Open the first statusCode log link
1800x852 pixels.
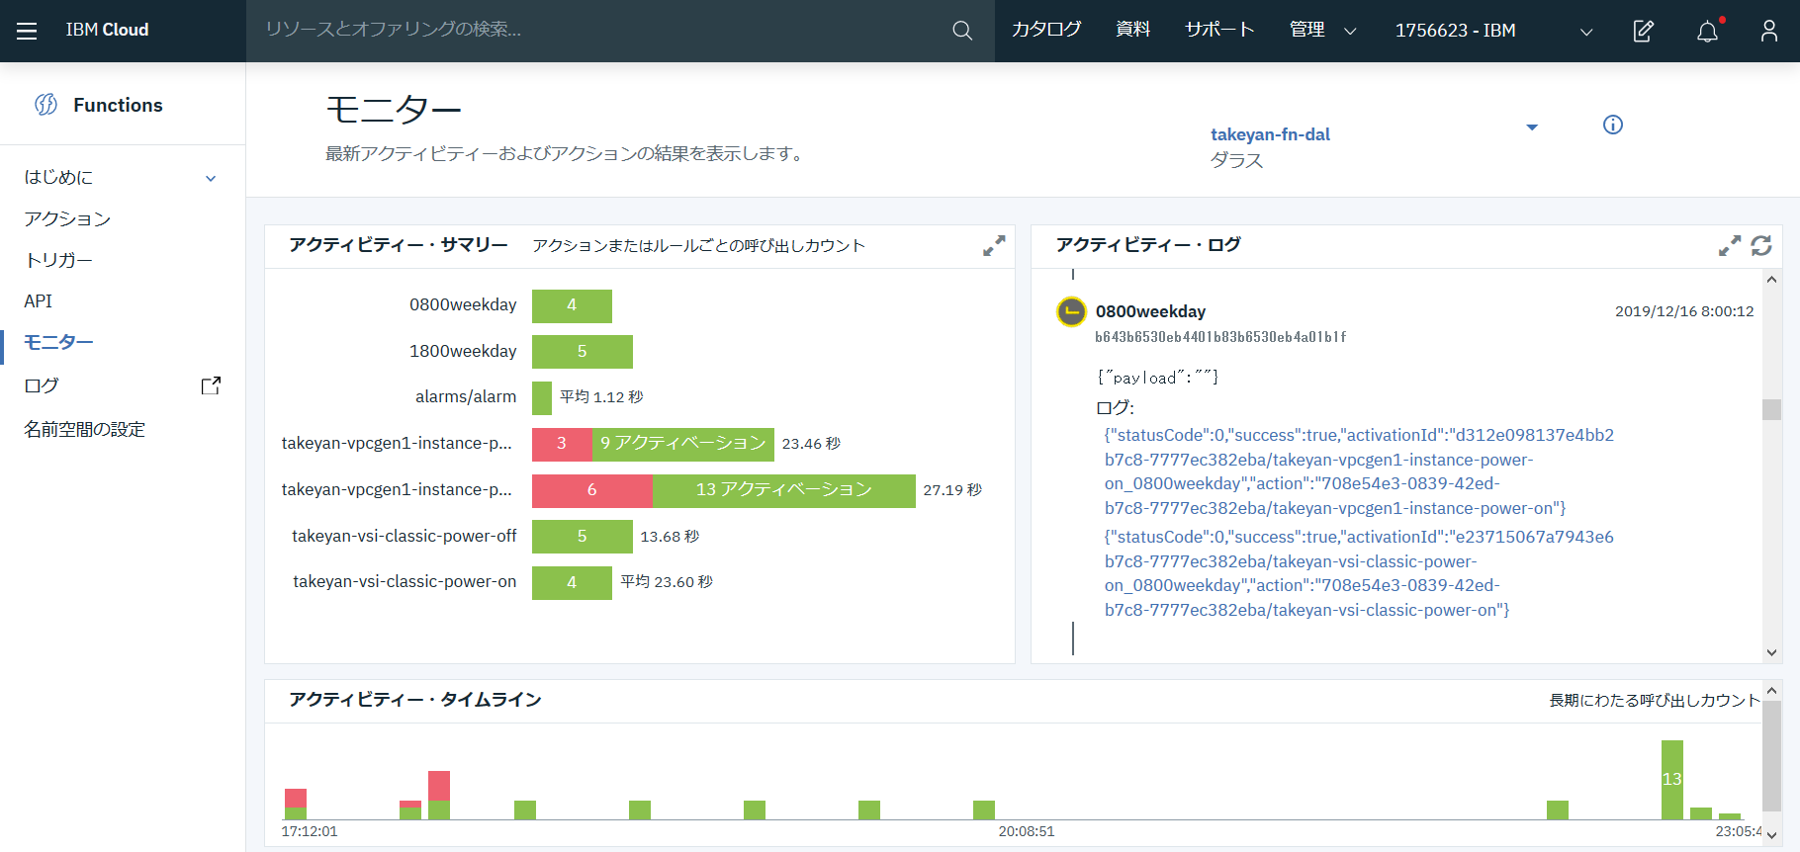point(1359,471)
